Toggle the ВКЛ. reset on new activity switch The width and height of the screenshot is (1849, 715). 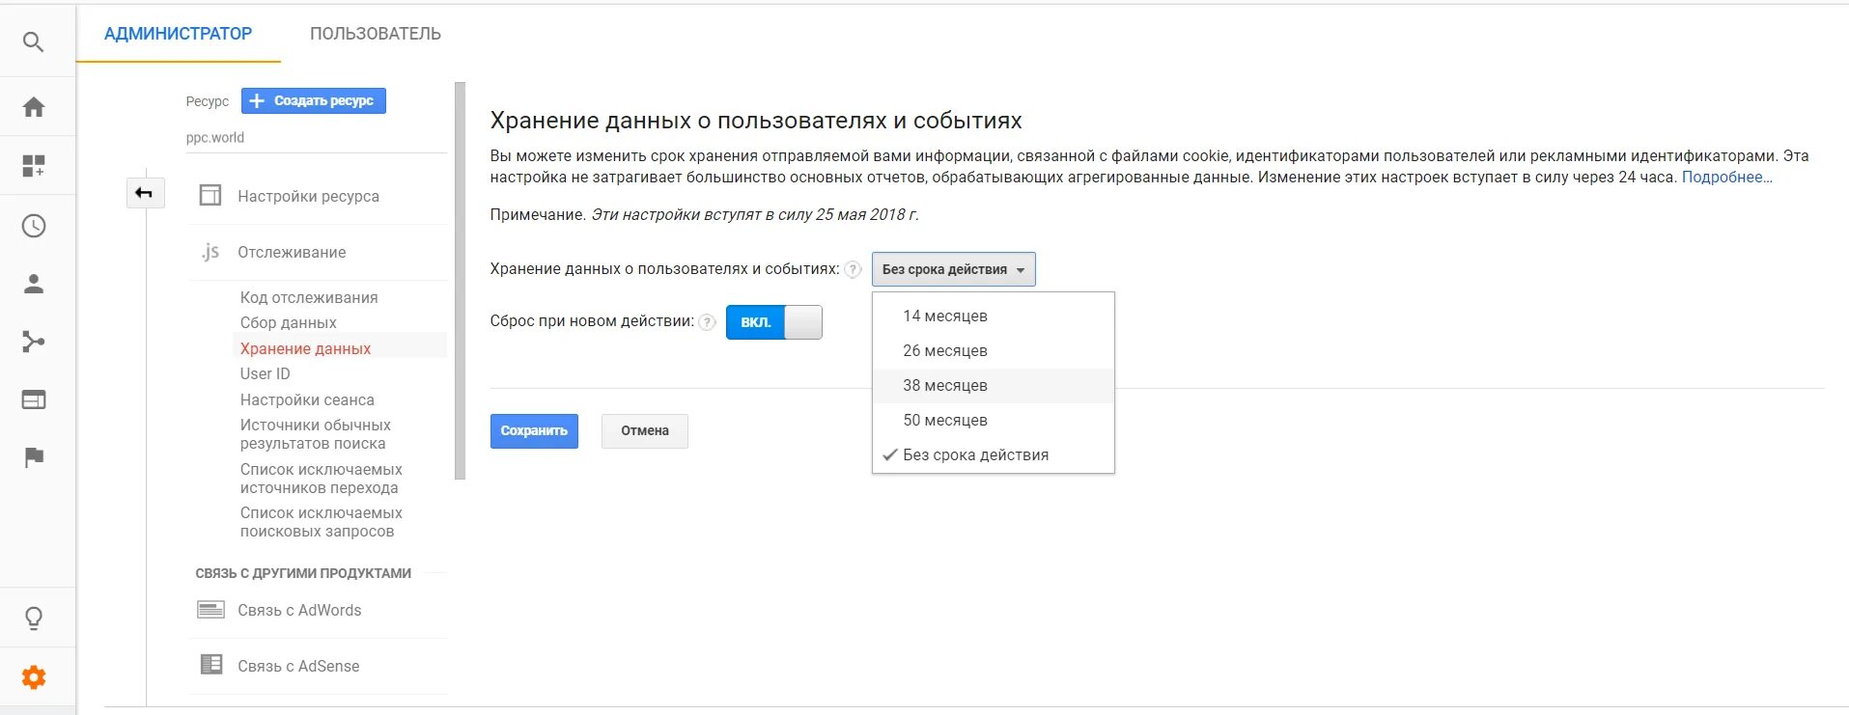(774, 322)
